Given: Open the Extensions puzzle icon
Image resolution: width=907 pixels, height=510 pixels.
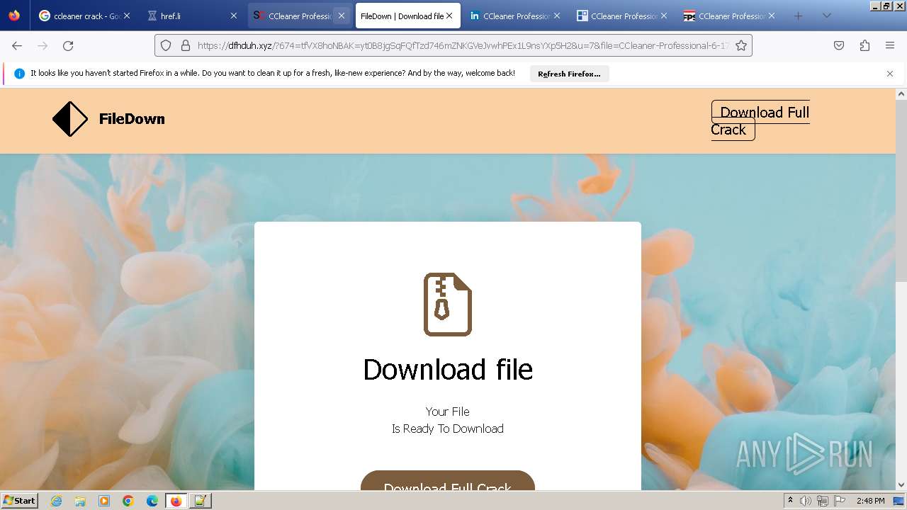Looking at the screenshot, I should click(x=864, y=45).
